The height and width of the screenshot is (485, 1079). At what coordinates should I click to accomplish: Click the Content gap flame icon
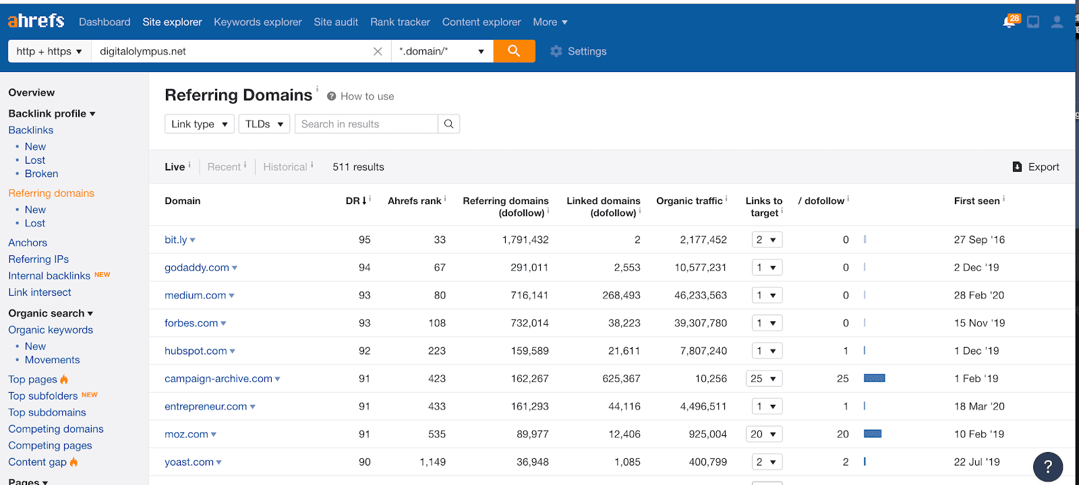pos(74,462)
